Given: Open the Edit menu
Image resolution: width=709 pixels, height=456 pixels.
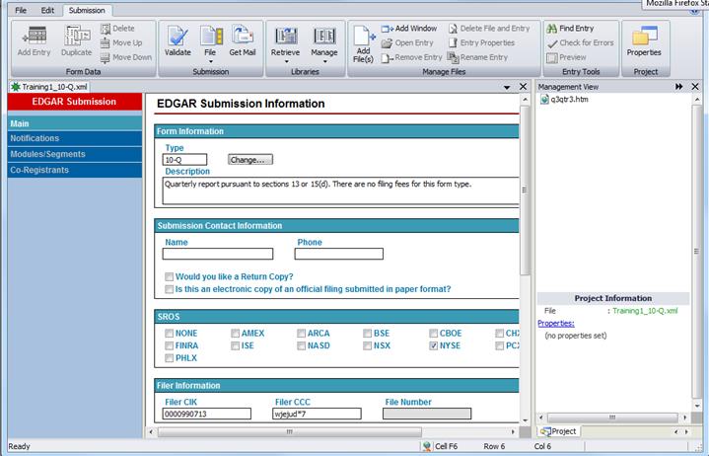Looking at the screenshot, I should [47, 11].
